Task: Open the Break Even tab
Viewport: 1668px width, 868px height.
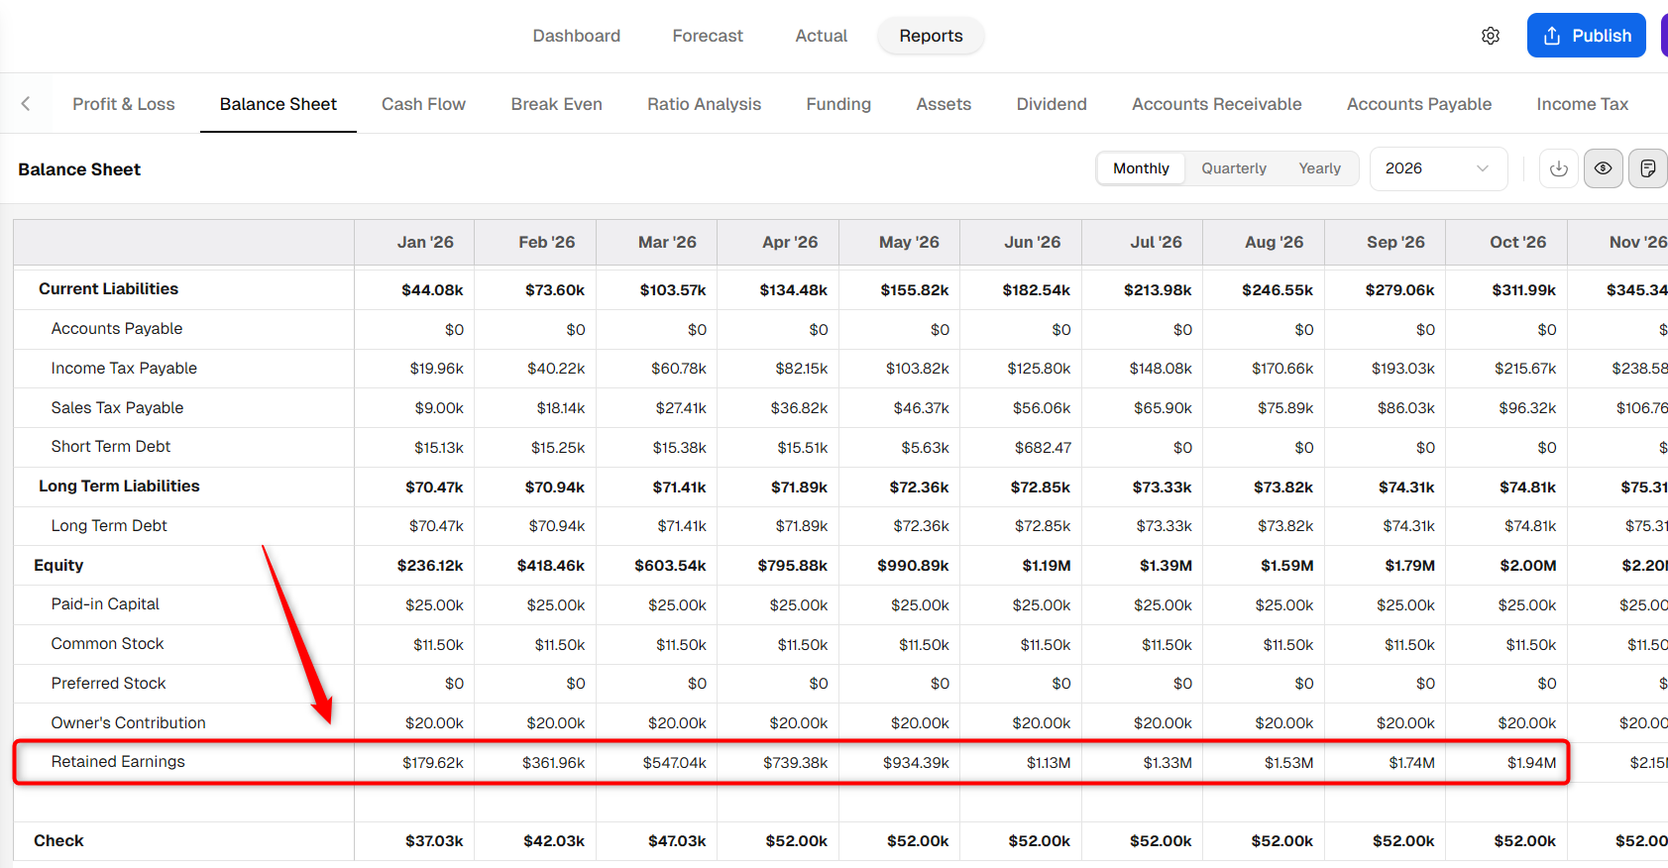Action: pyautogui.click(x=556, y=104)
